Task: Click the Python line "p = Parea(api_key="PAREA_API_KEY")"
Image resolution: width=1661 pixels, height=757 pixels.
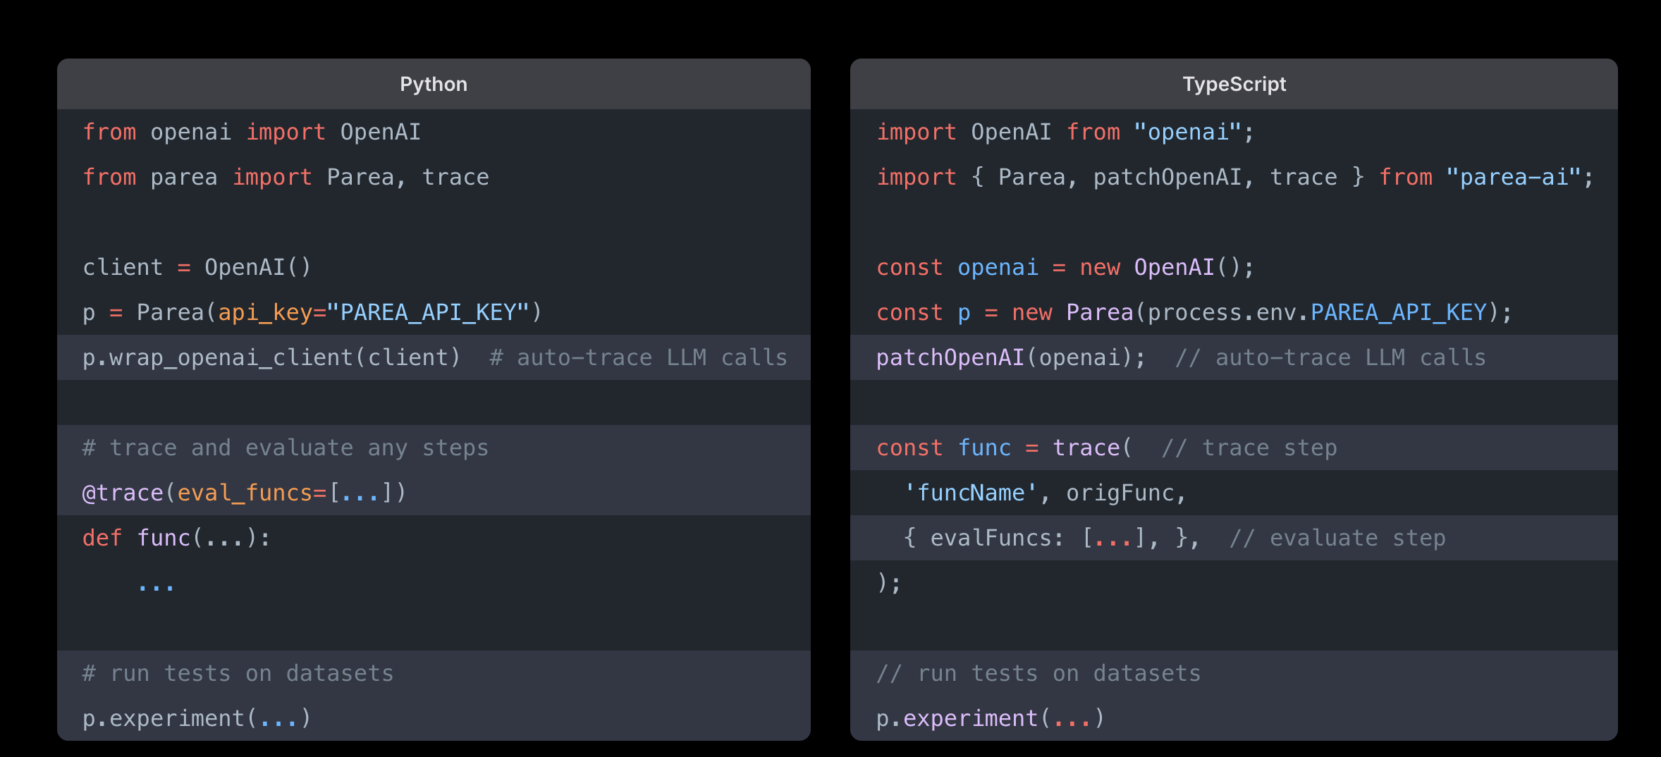Action: 312,312
